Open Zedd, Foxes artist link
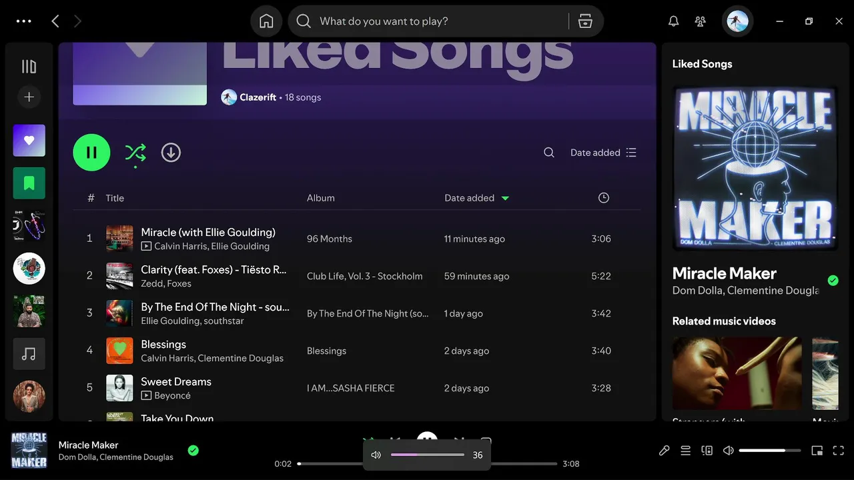This screenshot has width=854, height=480. coord(166,283)
